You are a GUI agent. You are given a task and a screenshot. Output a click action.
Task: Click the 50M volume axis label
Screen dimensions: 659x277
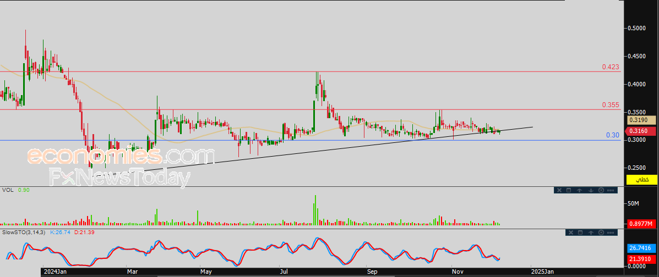coord(634,204)
